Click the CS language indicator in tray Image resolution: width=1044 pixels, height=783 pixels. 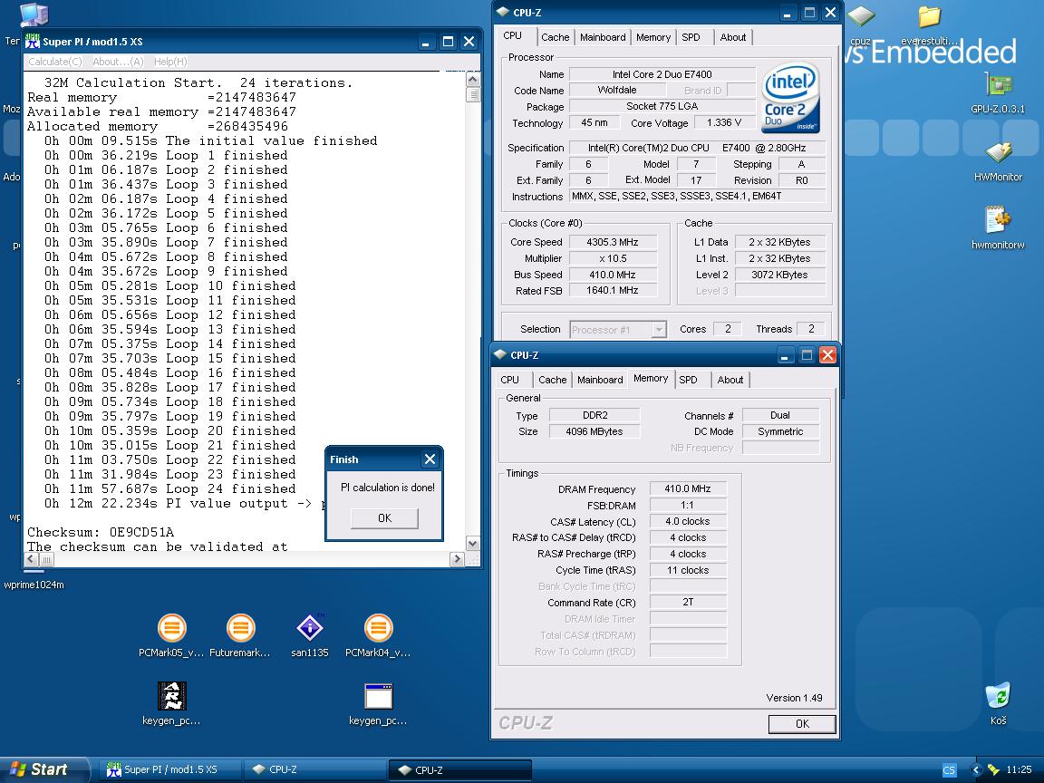(950, 769)
